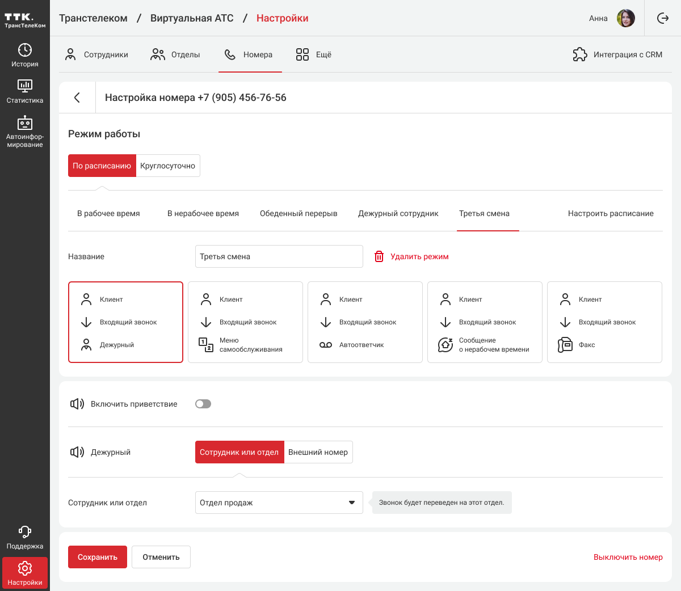
Task: Switch to the Сотрудники tab
Action: 96,54
